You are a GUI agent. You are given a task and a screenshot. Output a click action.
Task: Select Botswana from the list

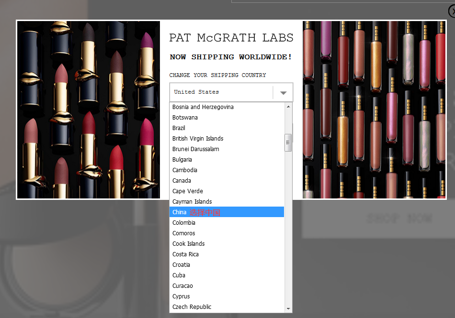pyautogui.click(x=185, y=118)
